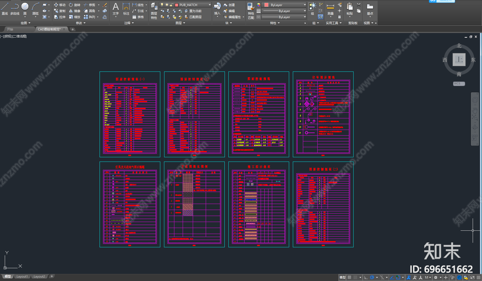The height and width of the screenshot is (281, 482).
Task: Expand the Draw (绘图) panel
Action: click(x=26, y=23)
